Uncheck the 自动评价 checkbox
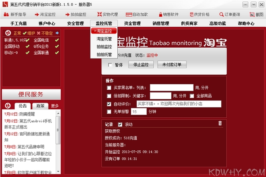 pos(109,104)
